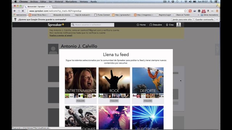Click Jamás para este sitio button
Viewport: 232px width, 130px height.
[x=182, y=19]
